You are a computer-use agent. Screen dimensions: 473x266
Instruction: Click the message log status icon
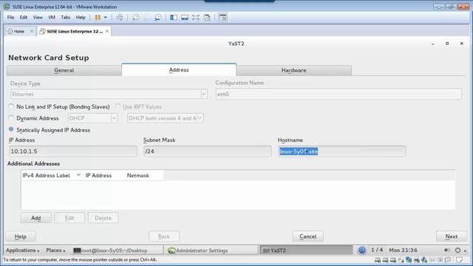459,259
